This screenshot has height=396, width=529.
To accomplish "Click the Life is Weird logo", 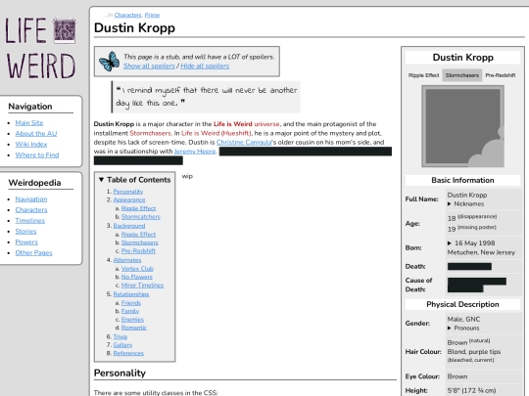I will pos(40,48).
